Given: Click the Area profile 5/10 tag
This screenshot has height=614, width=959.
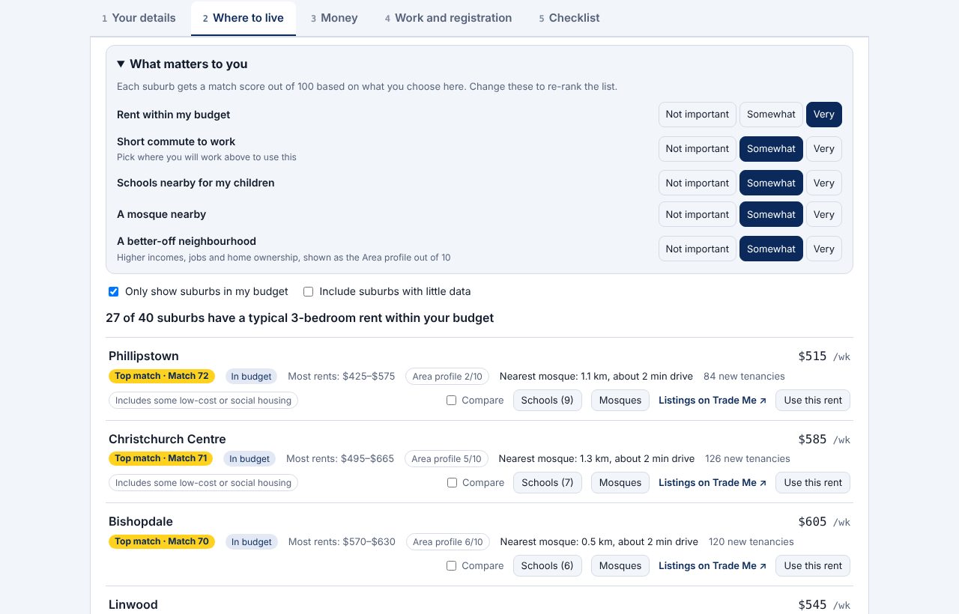Looking at the screenshot, I should 447,459.
